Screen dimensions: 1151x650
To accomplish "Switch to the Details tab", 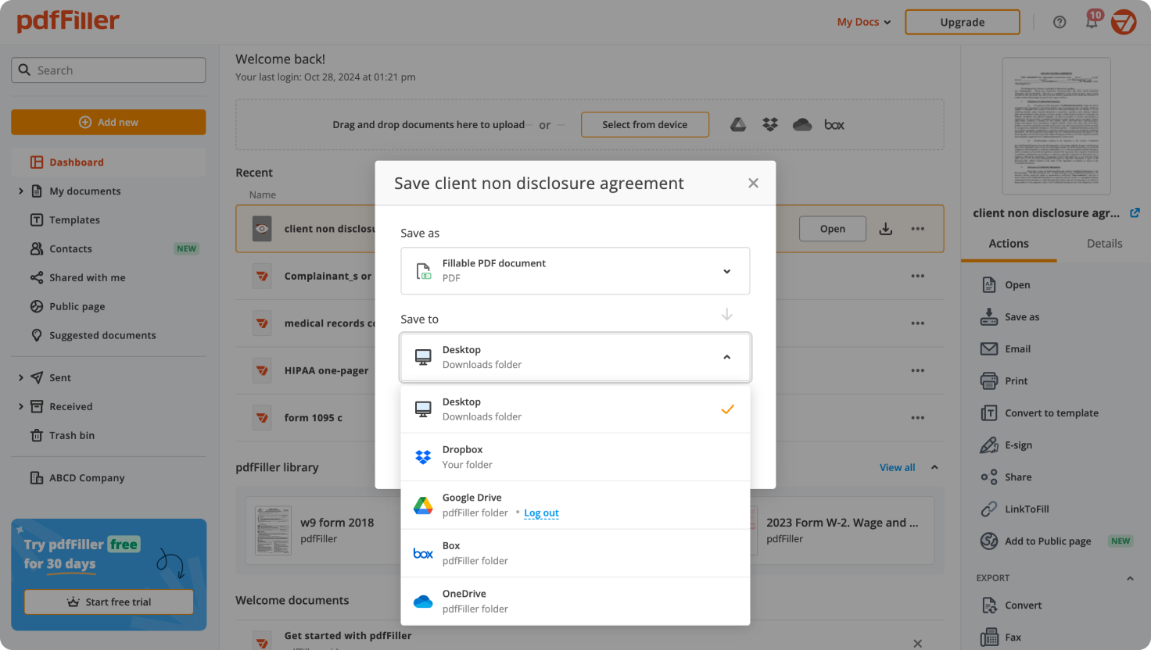I will (x=1104, y=244).
